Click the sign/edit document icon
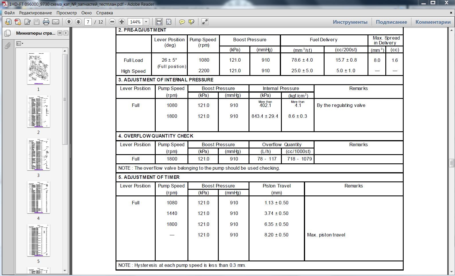Viewport: 455px width, 276px height. coord(28,22)
